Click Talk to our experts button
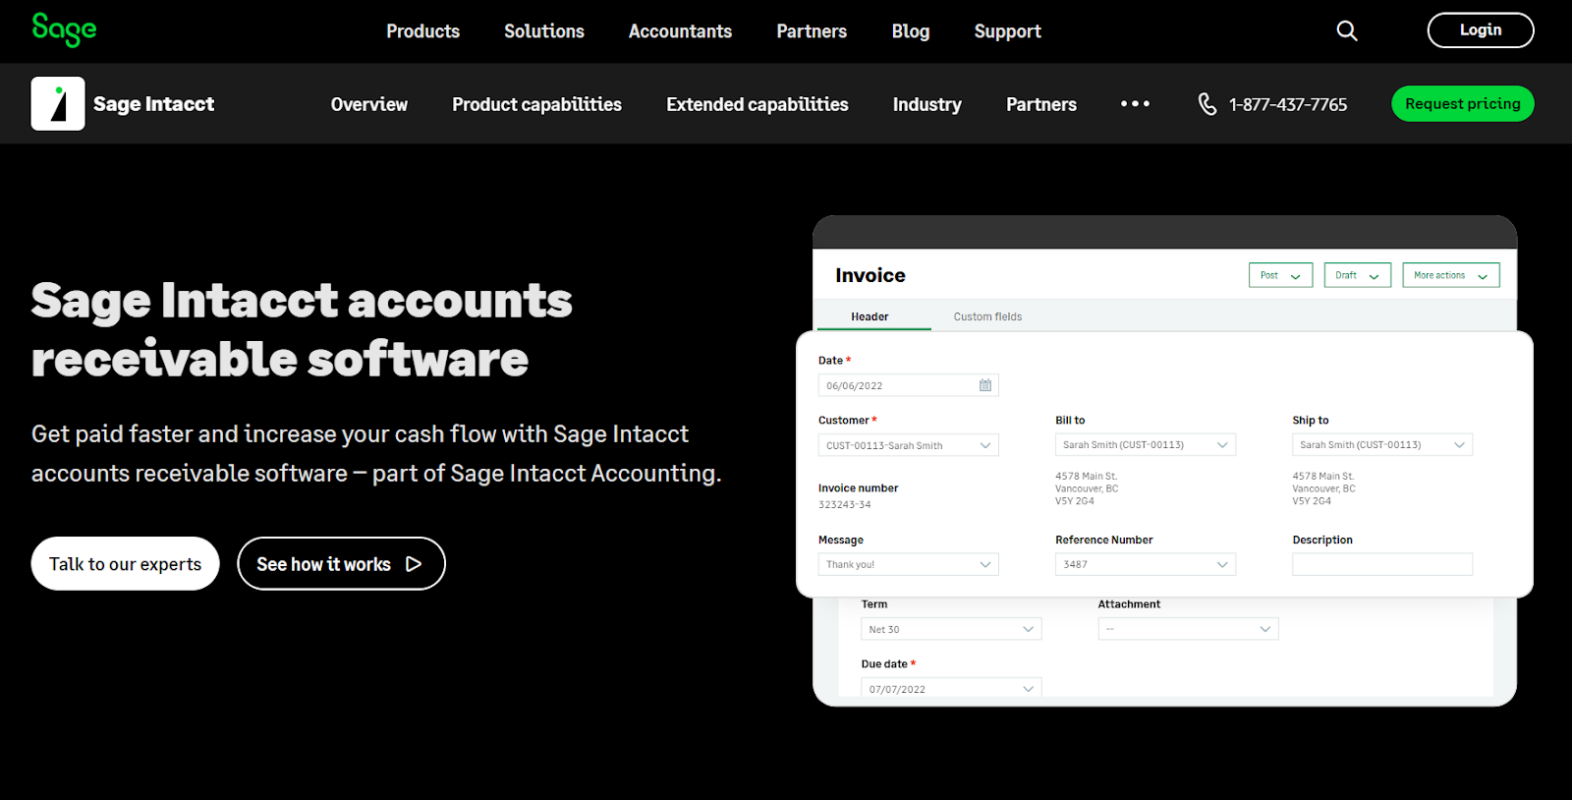Screen dimensions: 1572x800 (125, 563)
